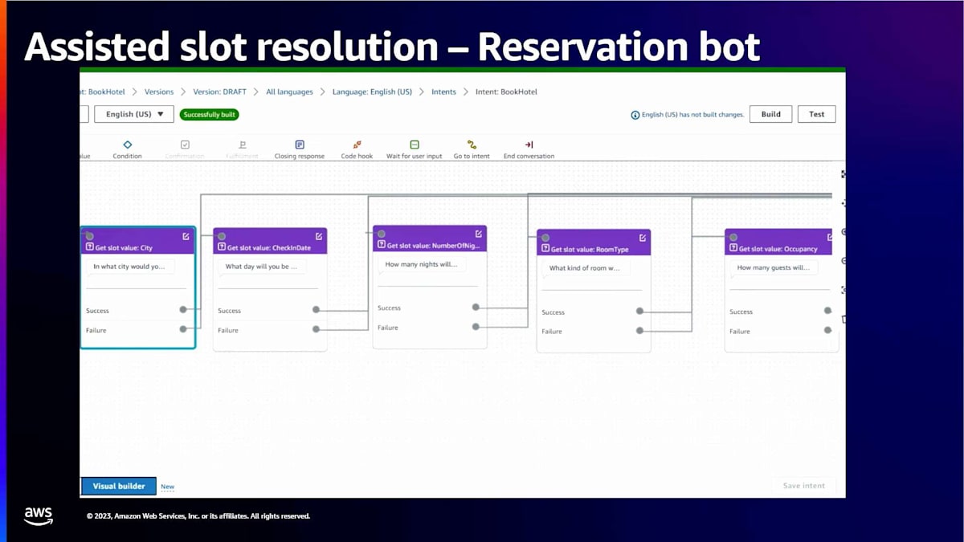Open the Intents breadcrumb
The image size is (964, 542).
443,92
